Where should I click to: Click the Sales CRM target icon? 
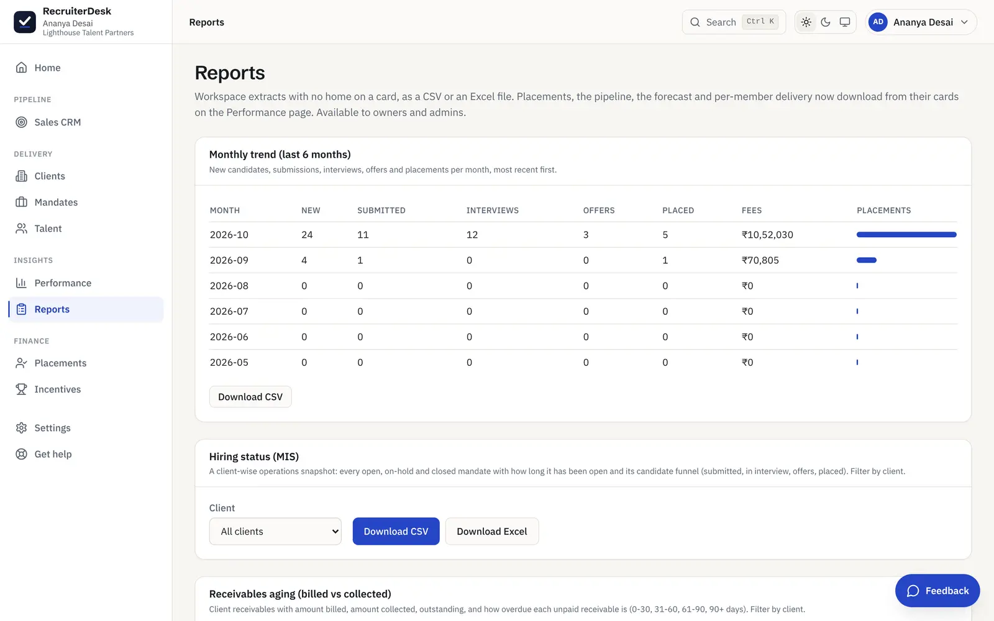pyautogui.click(x=21, y=122)
